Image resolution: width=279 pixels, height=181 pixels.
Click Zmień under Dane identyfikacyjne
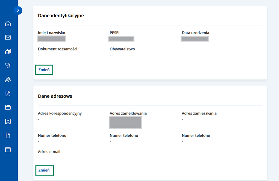point(44,70)
